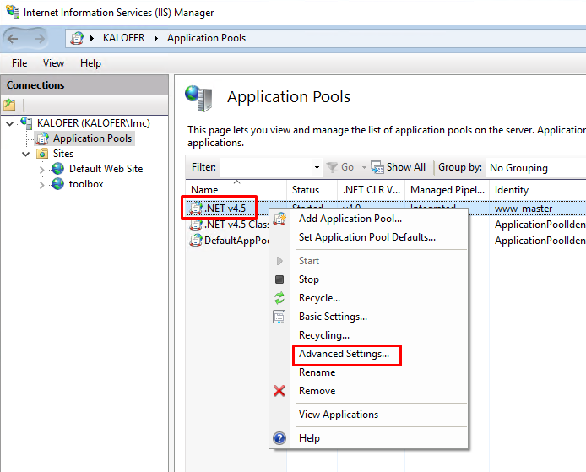Screen dimensions: 586x472
Task: Click the Default Web Site globe icon
Action: pos(58,169)
